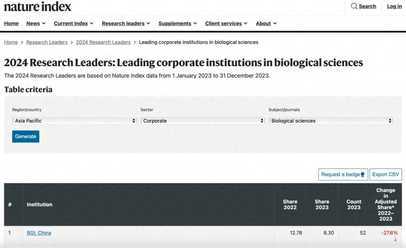
Task: Open the Region/country select set to Asia Pacific
Action: (75, 121)
